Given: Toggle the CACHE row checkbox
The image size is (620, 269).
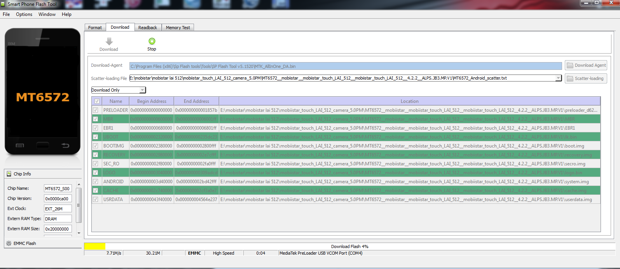Looking at the screenshot, I should [96, 191].
